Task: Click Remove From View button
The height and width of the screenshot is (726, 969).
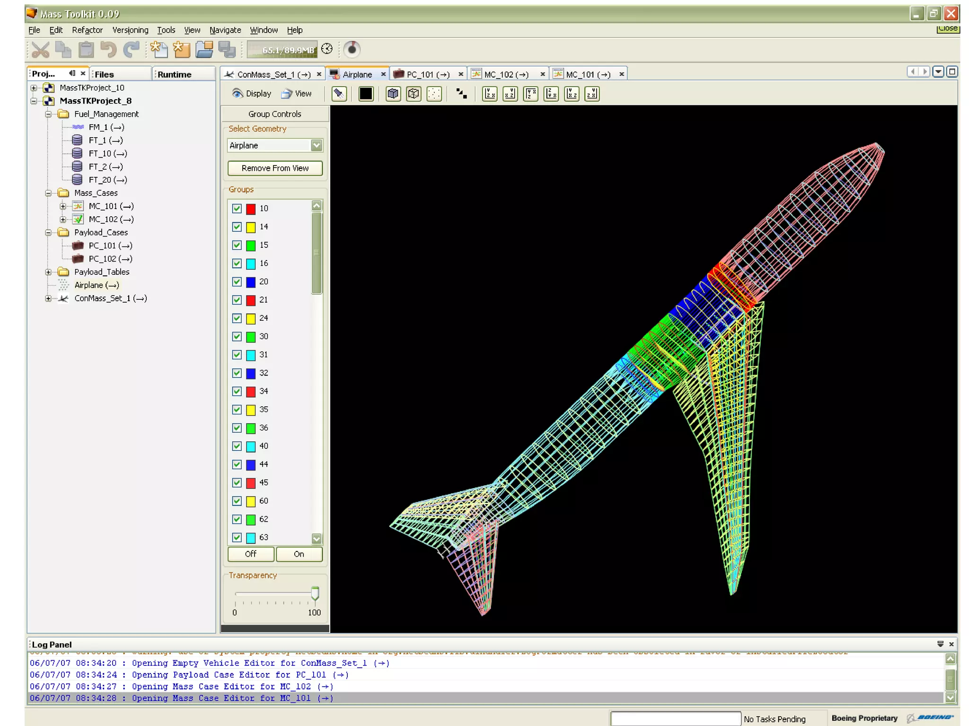Action: [275, 168]
